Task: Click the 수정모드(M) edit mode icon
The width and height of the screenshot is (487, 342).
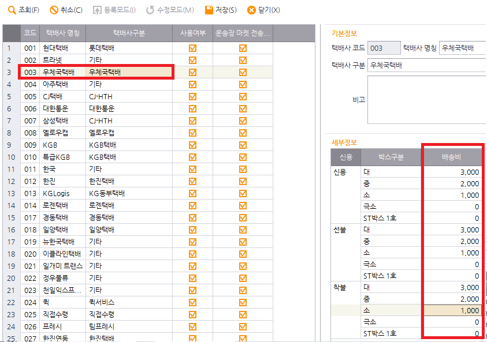Action: [x=150, y=10]
